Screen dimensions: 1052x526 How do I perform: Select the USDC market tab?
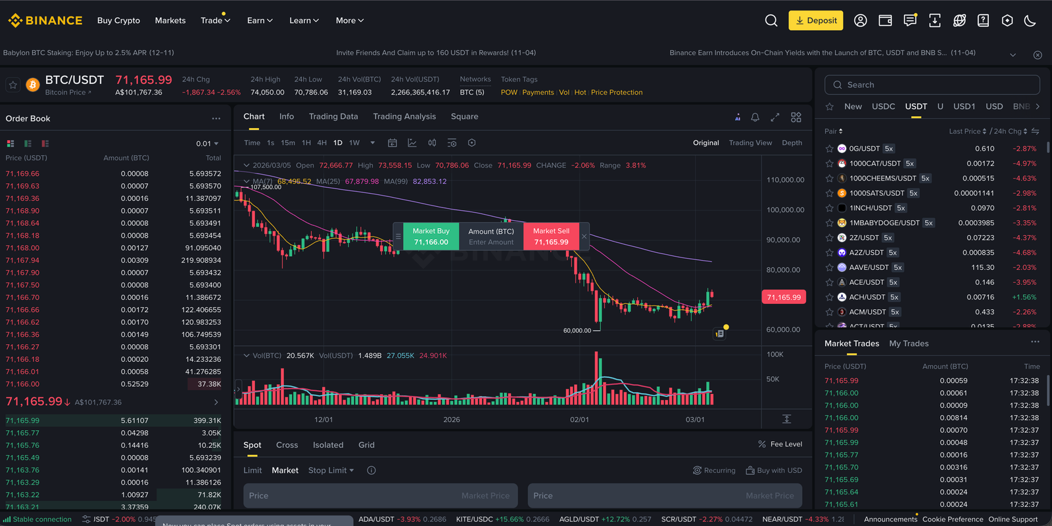click(883, 106)
